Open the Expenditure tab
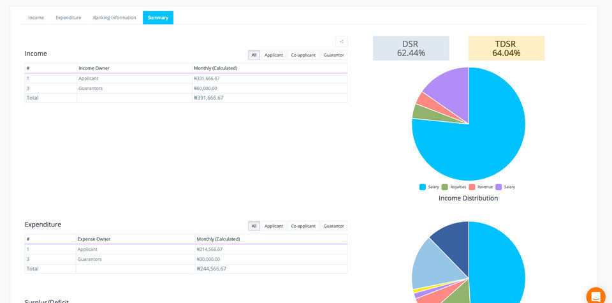The height and width of the screenshot is (303, 612). [x=68, y=18]
